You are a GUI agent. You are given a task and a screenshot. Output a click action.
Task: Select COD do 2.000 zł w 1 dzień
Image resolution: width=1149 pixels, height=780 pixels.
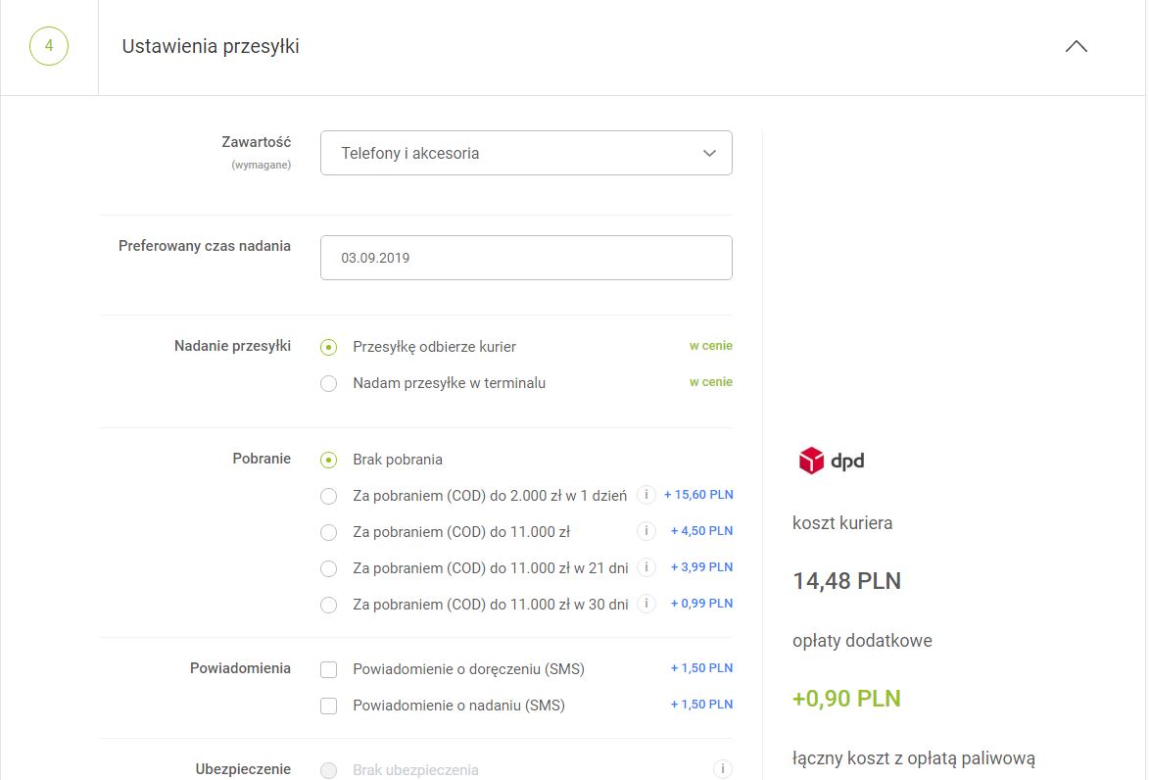point(329,497)
